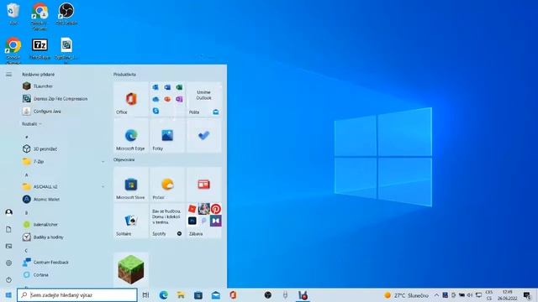This screenshot has height=302, width=538.
Task: Open the Pinterest tile in Zábava folder
Action: [x=216, y=209]
